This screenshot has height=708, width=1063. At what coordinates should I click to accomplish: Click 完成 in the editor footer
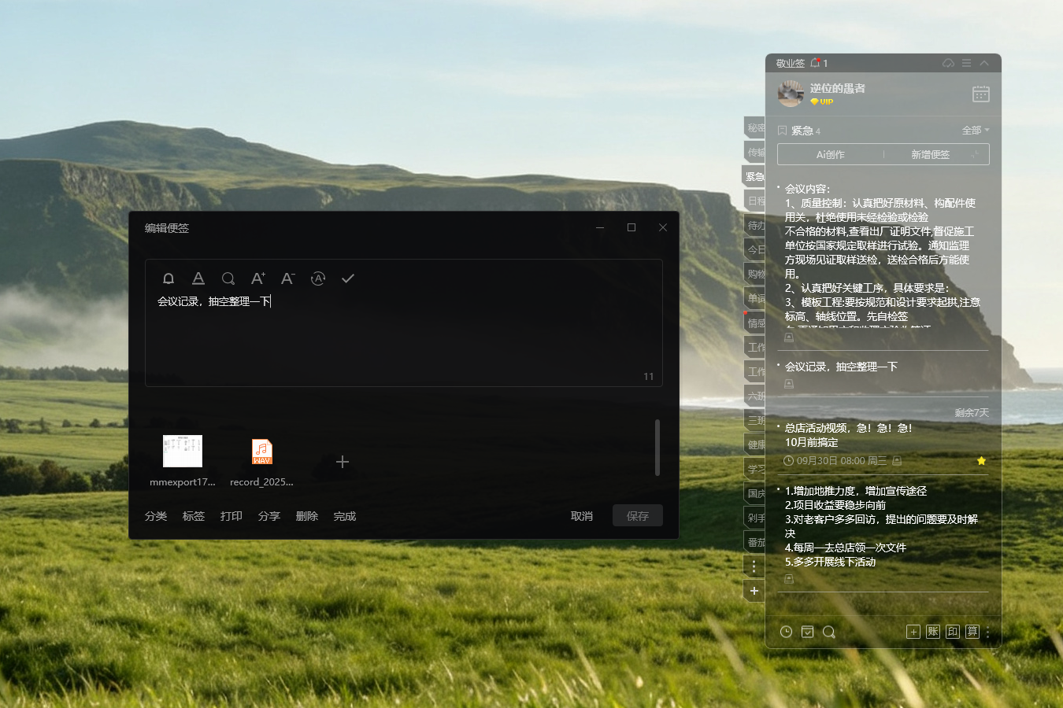[x=345, y=517]
